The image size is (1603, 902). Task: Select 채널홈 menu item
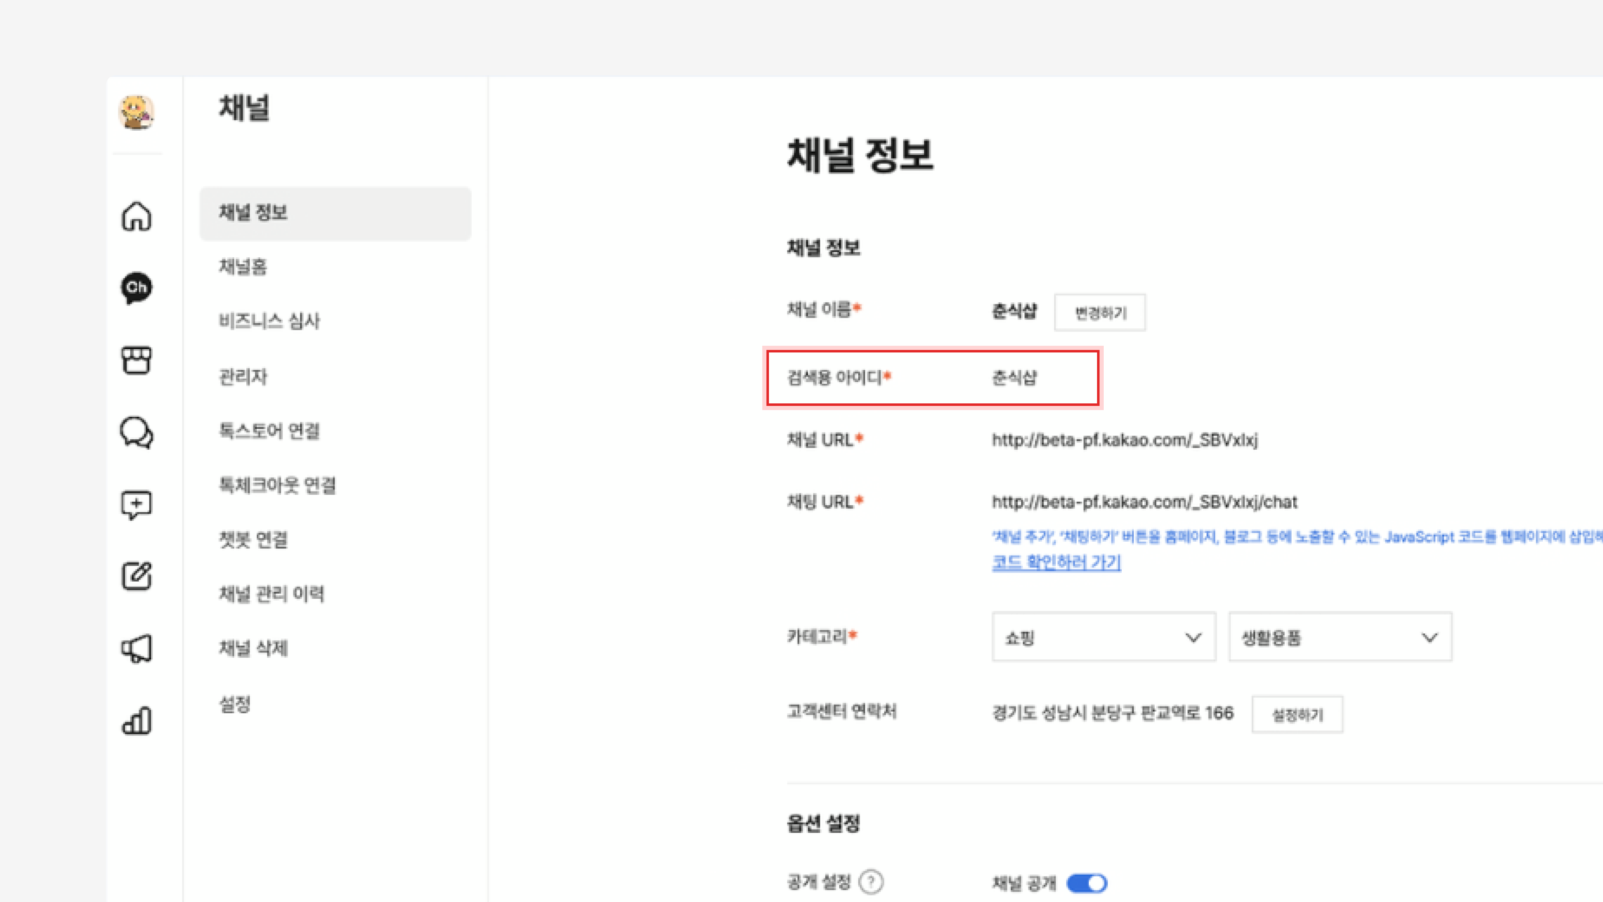[243, 267]
